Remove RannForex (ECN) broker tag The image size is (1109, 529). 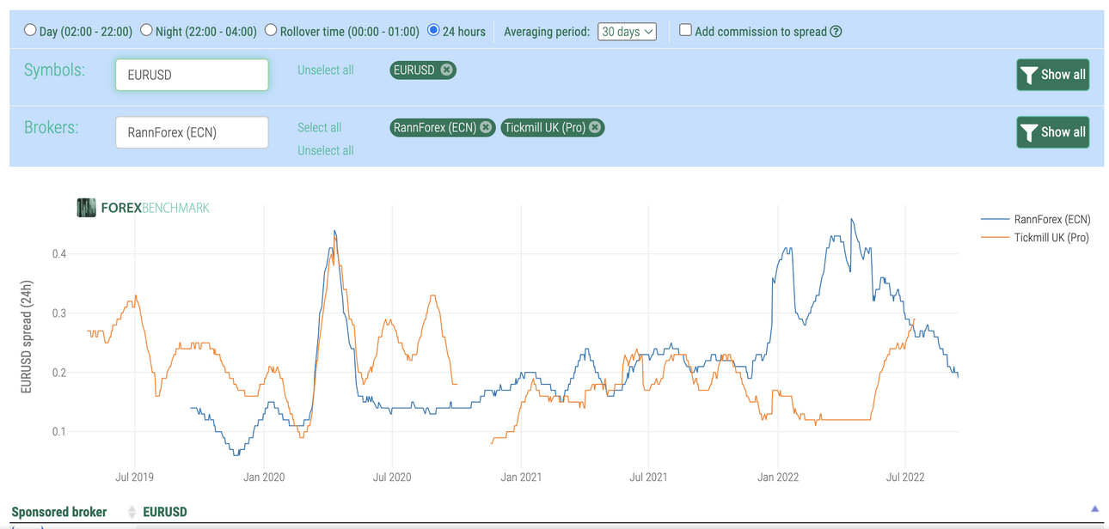click(x=486, y=127)
